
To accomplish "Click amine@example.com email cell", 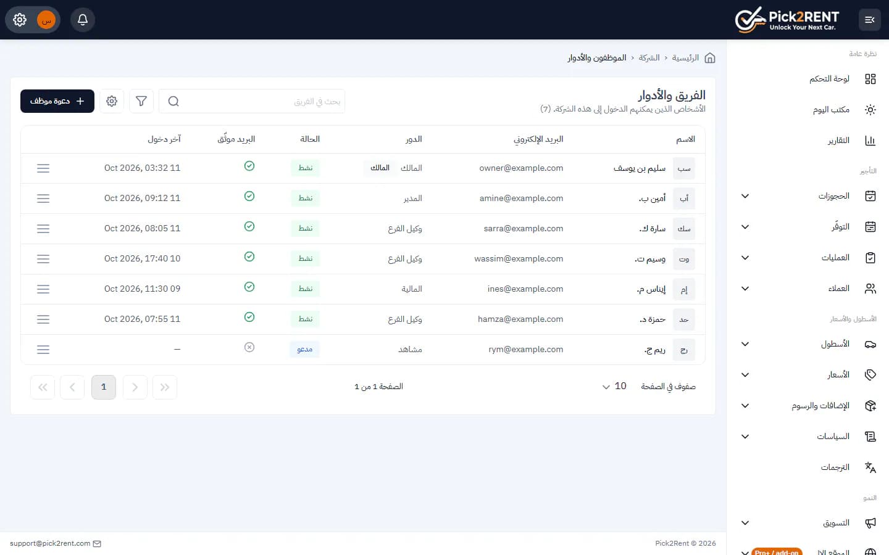I will (521, 199).
